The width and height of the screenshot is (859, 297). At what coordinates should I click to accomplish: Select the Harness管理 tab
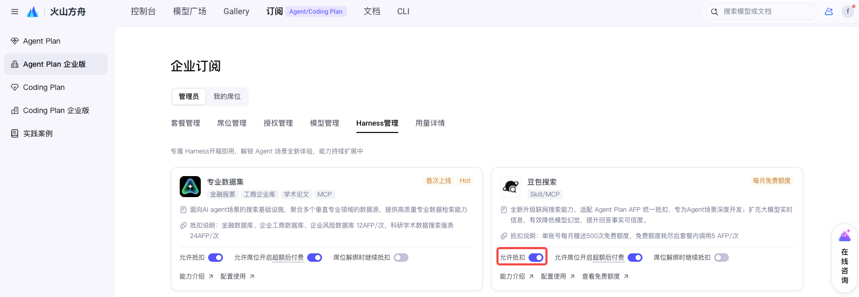(x=377, y=123)
